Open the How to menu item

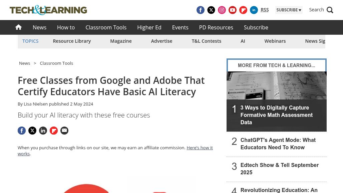click(x=66, y=27)
